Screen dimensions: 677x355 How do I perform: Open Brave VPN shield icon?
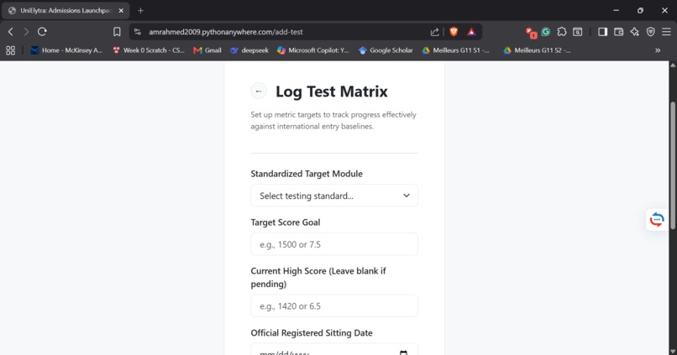[651, 32]
